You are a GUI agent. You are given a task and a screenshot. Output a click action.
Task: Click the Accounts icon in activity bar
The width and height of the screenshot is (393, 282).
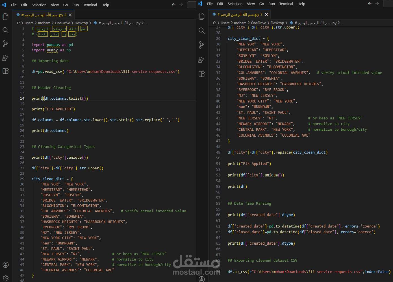pyautogui.click(x=5, y=265)
